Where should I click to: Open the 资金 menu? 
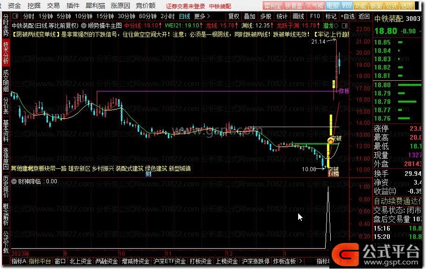[x=14, y=6]
